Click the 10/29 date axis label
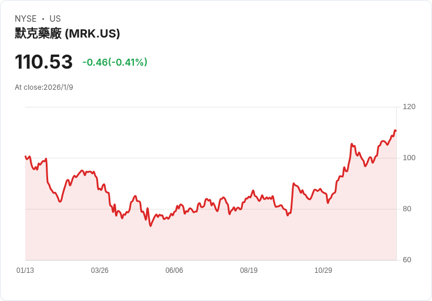The image size is (432, 301). (x=323, y=270)
